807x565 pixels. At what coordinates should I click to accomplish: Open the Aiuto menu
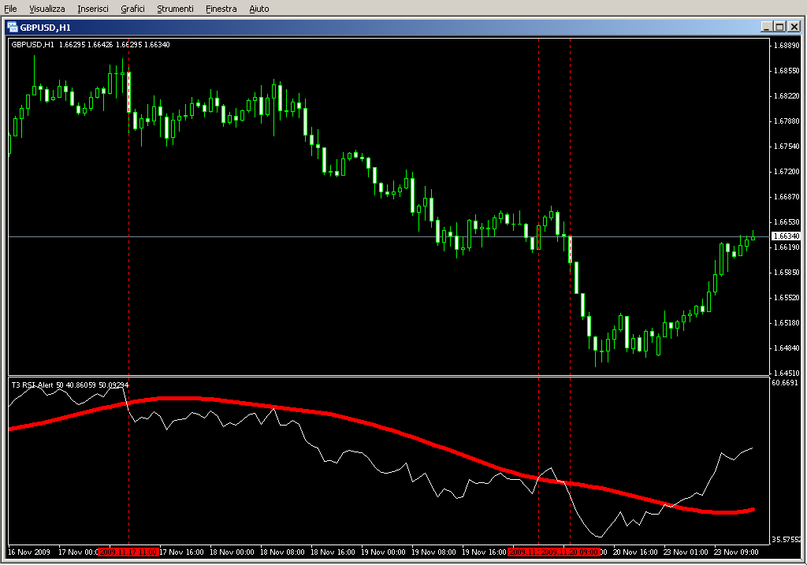(258, 9)
